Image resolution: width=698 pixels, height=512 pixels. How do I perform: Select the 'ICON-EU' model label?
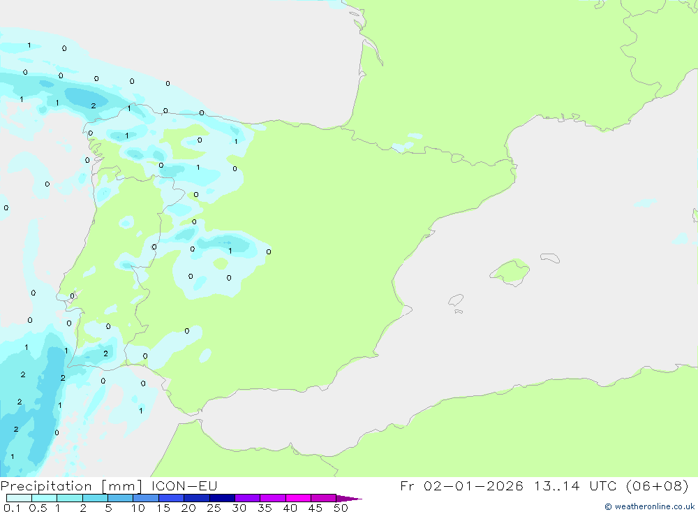tap(184, 485)
